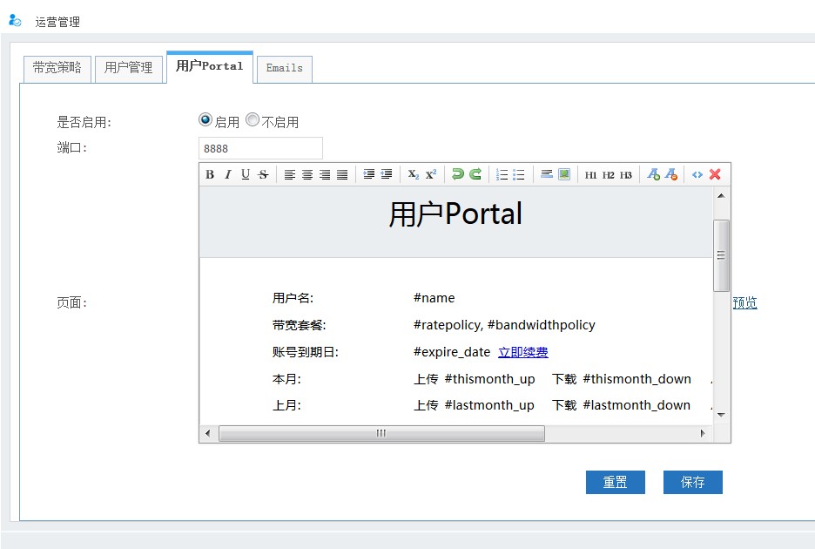The image size is (815, 549).
Task: Click the 保存 button
Action: pyautogui.click(x=692, y=483)
